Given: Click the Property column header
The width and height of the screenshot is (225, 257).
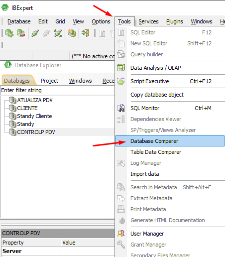Looking at the screenshot, I should click(x=31, y=243).
